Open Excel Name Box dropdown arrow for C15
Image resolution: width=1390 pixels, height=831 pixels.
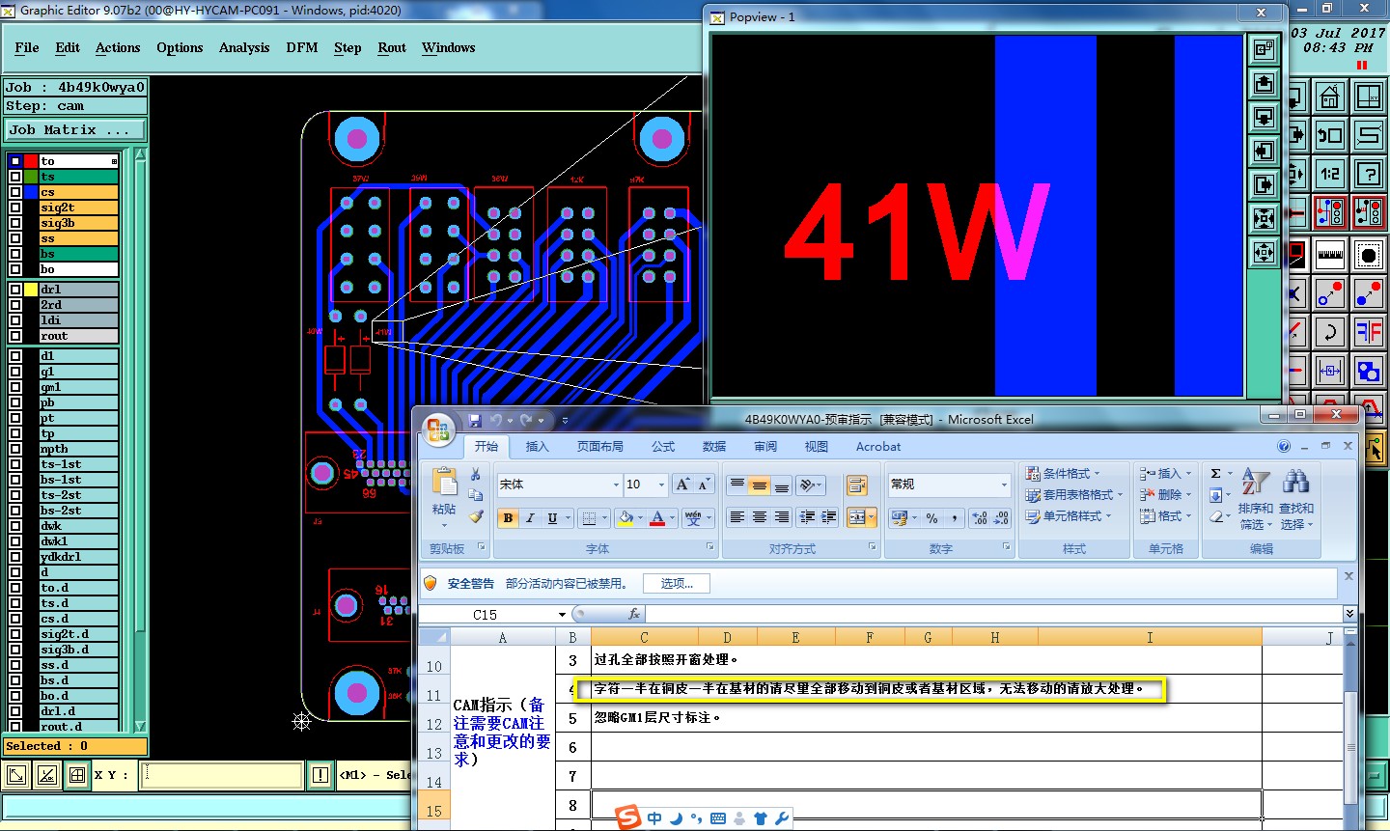point(562,615)
